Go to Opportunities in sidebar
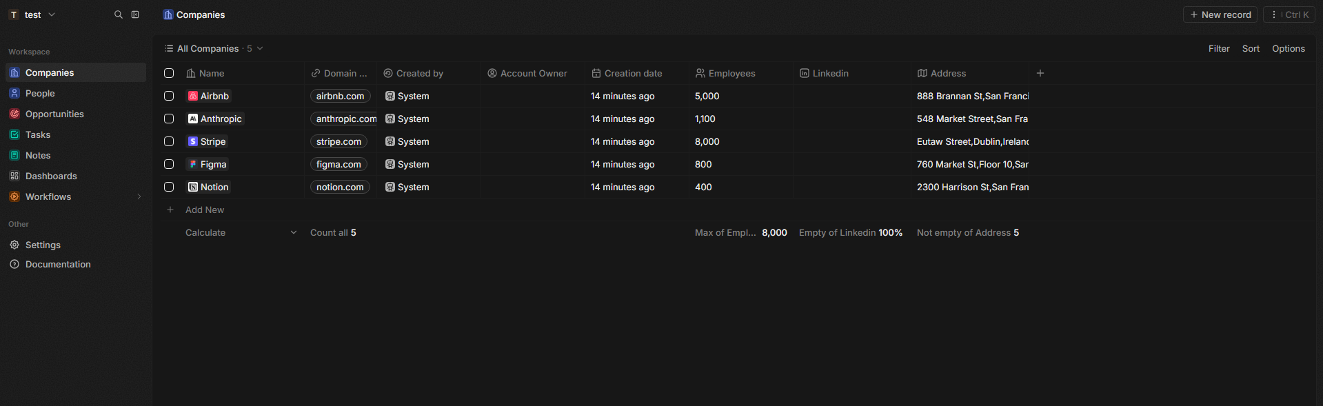This screenshot has height=406, width=1323. 76,114
